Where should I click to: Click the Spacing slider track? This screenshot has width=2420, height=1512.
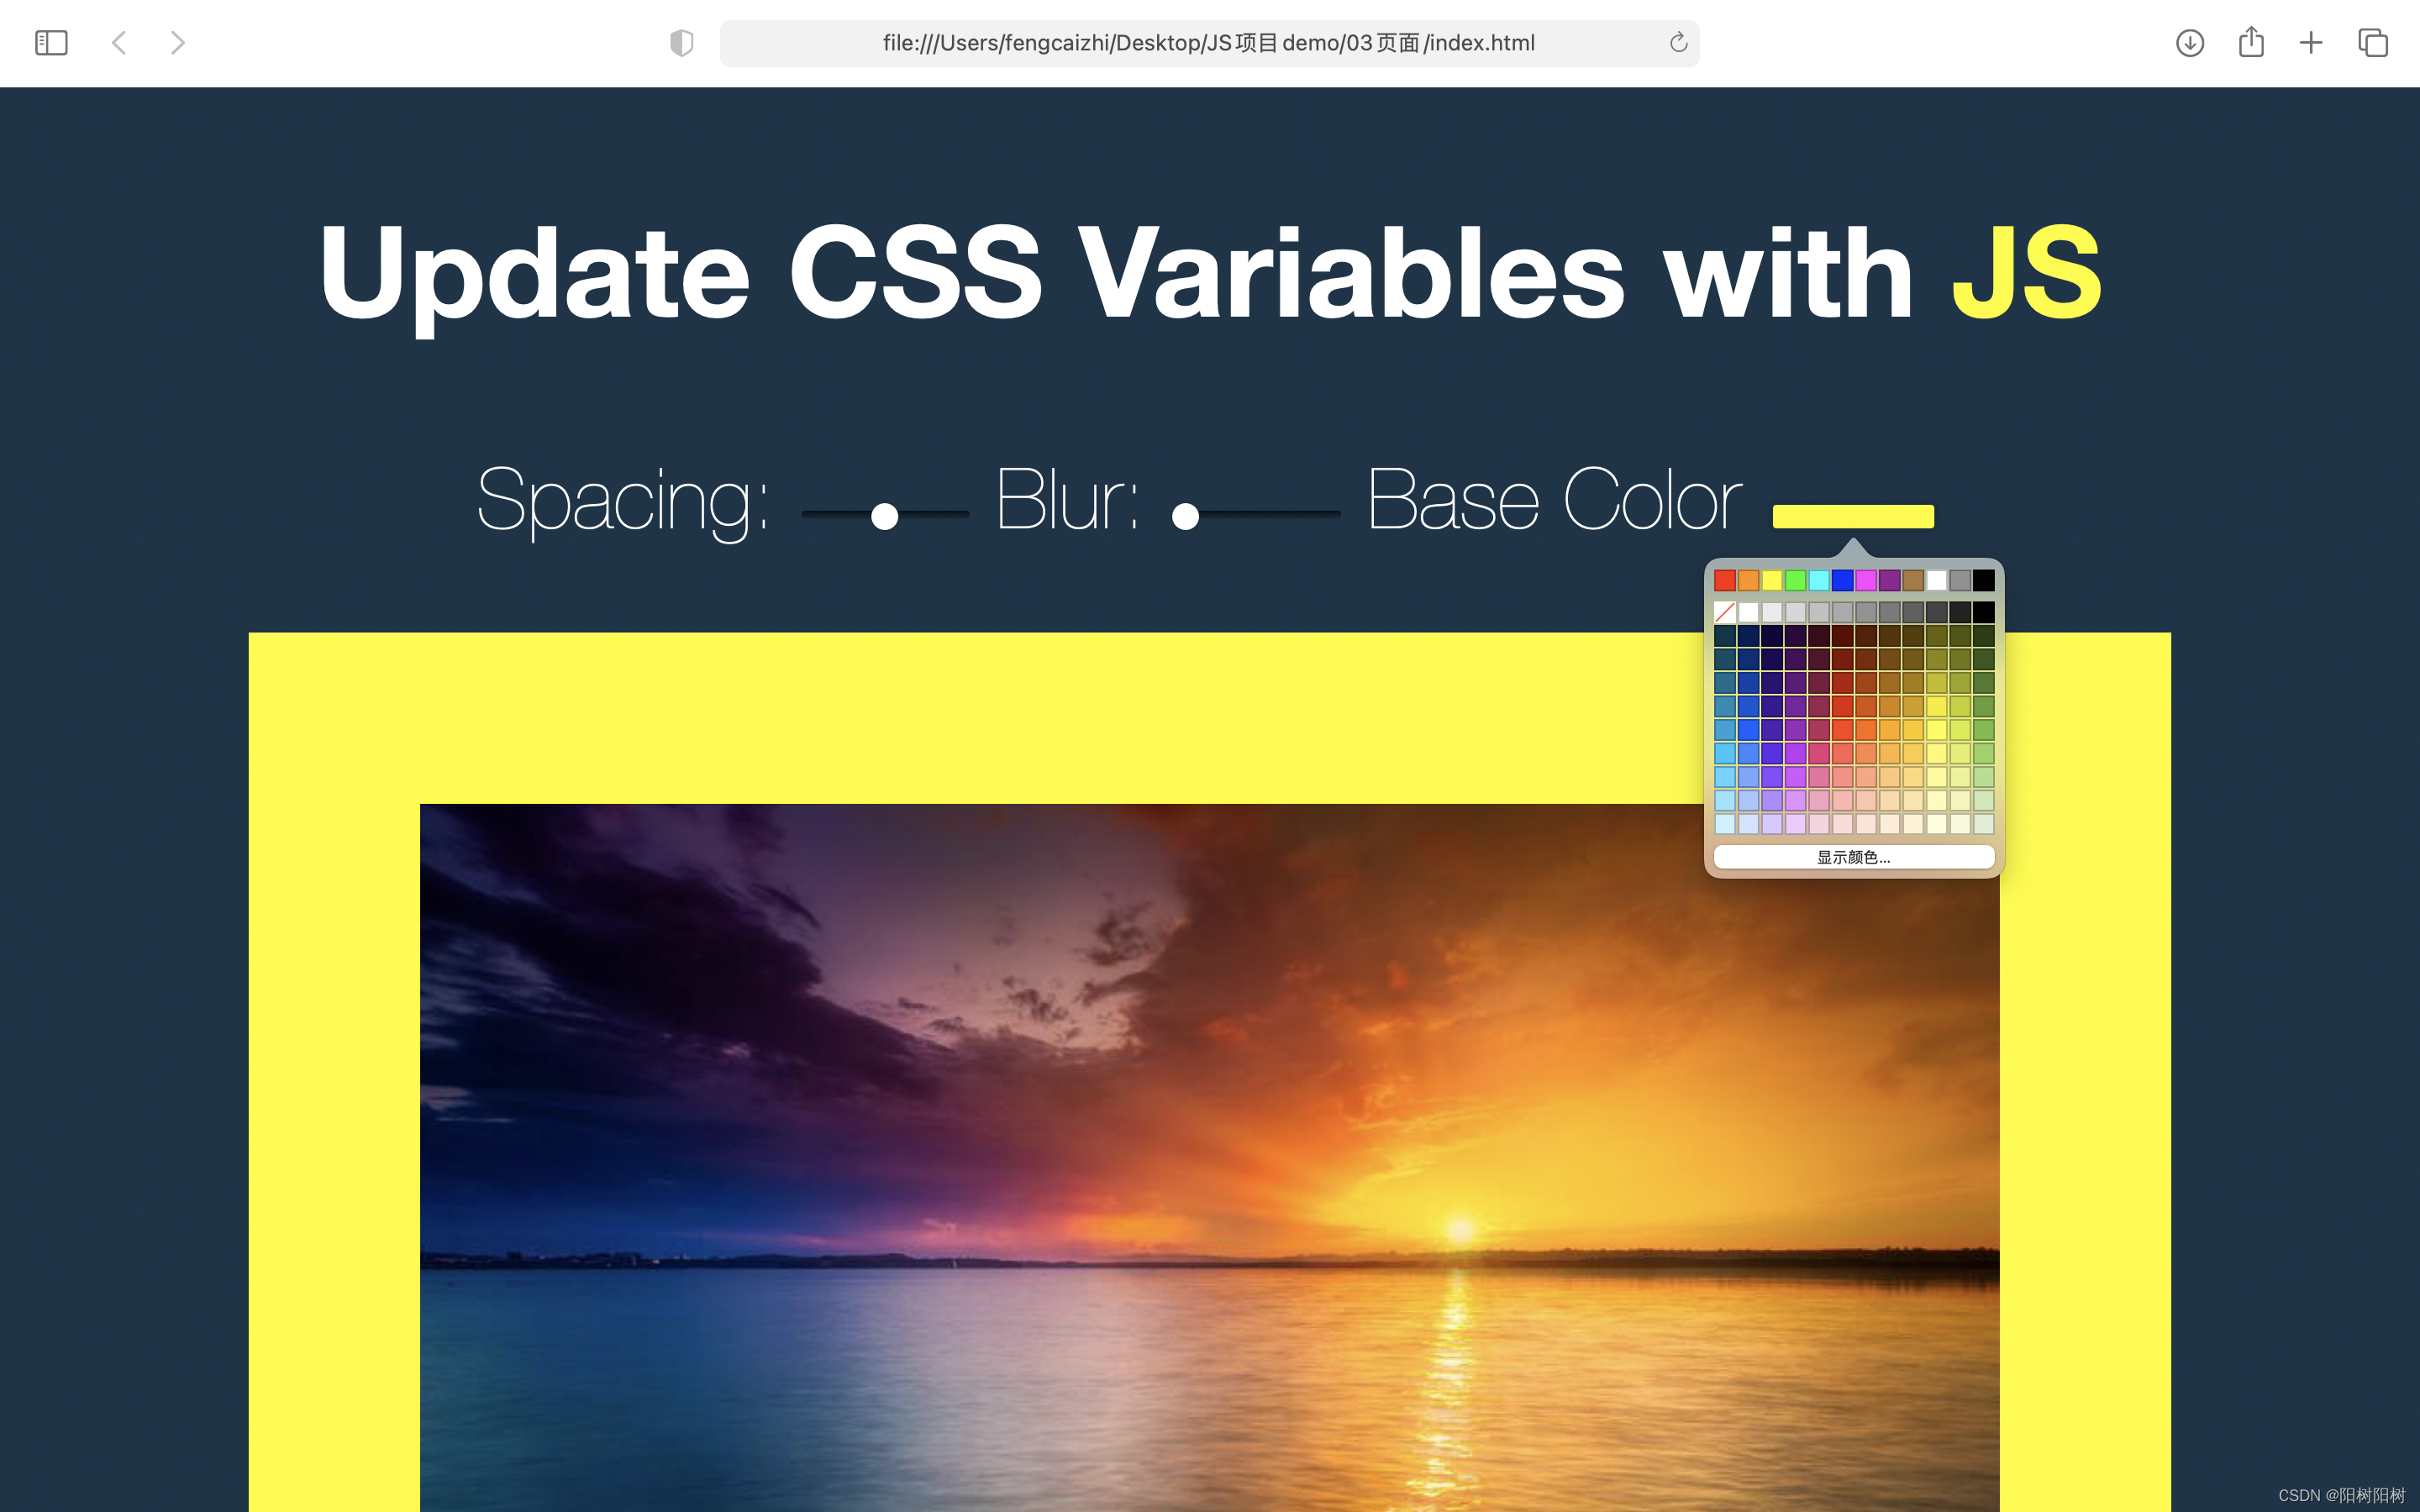coord(930,514)
